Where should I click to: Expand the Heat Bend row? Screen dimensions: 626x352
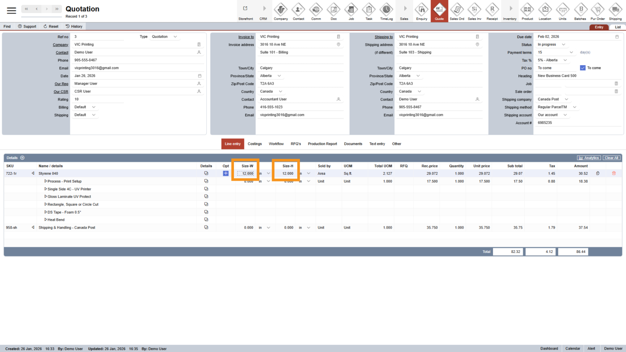pyautogui.click(x=46, y=220)
